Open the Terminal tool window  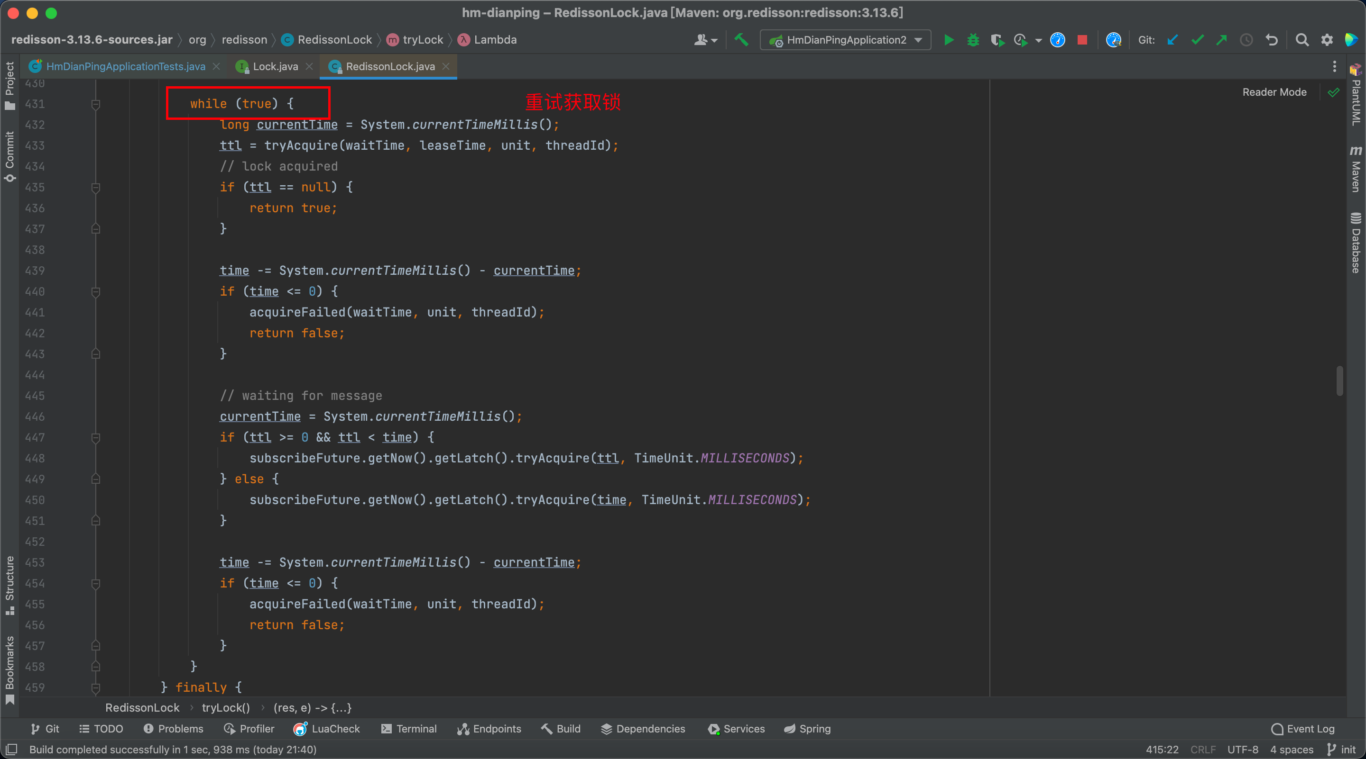pos(409,729)
